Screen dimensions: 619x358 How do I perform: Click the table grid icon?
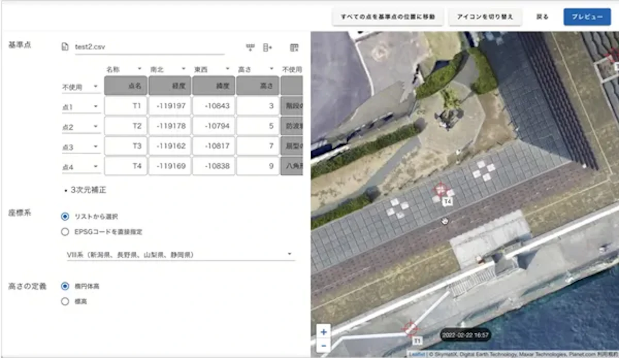pos(294,47)
